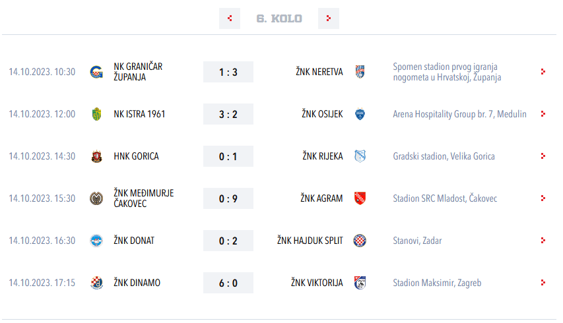Open the ŽNK Rijeka team link

pyautogui.click(x=323, y=156)
